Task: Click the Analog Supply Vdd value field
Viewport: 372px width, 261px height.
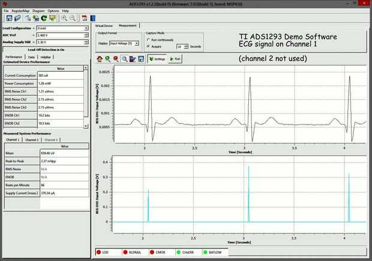Action: (60, 42)
